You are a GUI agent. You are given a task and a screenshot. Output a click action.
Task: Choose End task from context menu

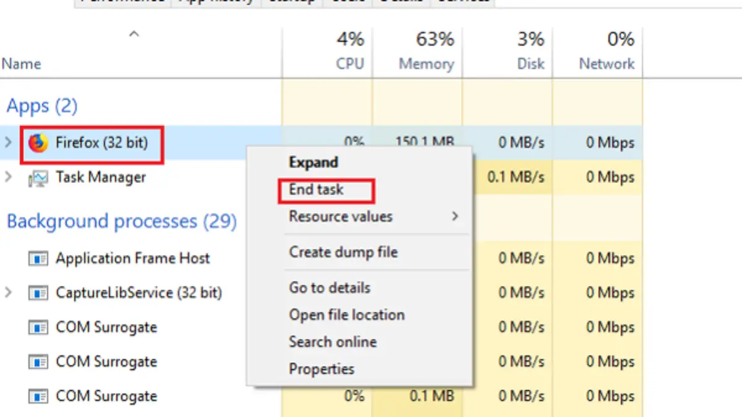click(x=316, y=190)
